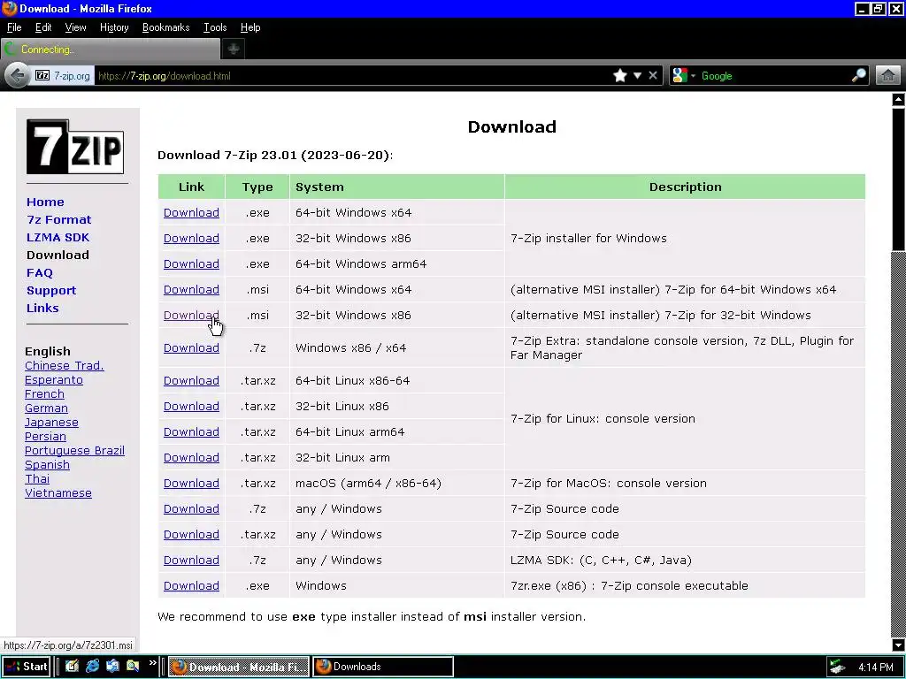Open the folder search quick launch icon
This screenshot has height=679, width=906.
(x=133, y=667)
